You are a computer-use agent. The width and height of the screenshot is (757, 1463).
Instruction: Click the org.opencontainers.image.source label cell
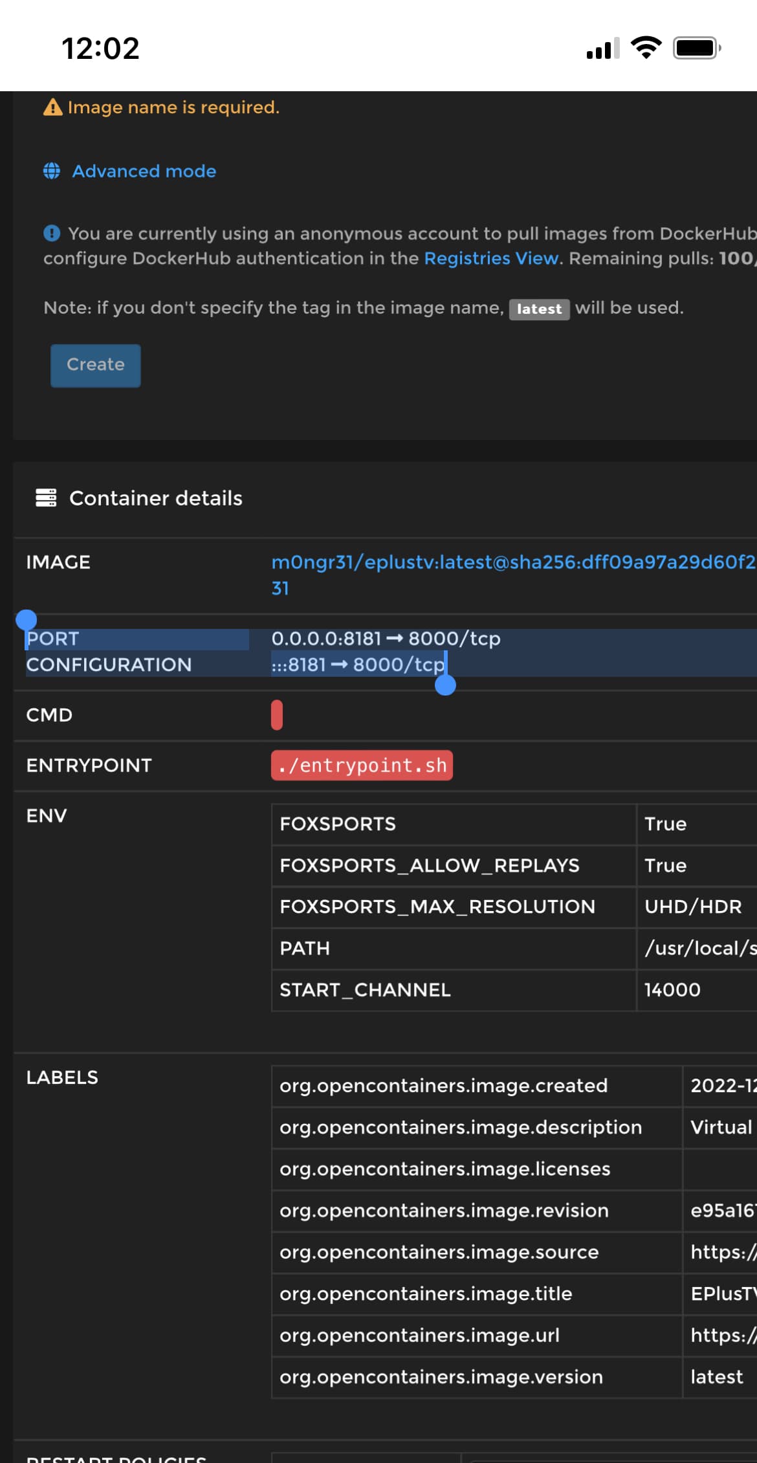(x=439, y=1251)
